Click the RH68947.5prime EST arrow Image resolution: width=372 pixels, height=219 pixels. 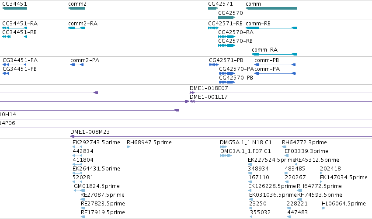(x=129, y=147)
